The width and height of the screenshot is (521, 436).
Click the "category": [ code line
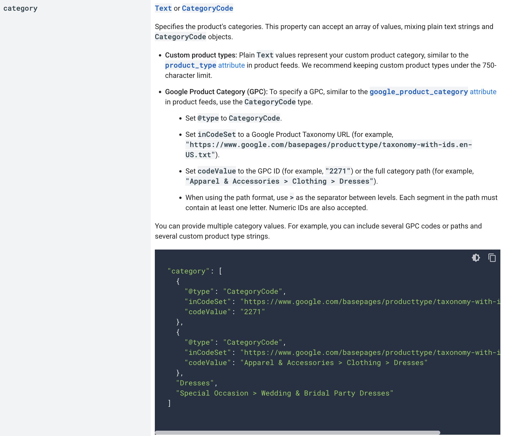195,271
